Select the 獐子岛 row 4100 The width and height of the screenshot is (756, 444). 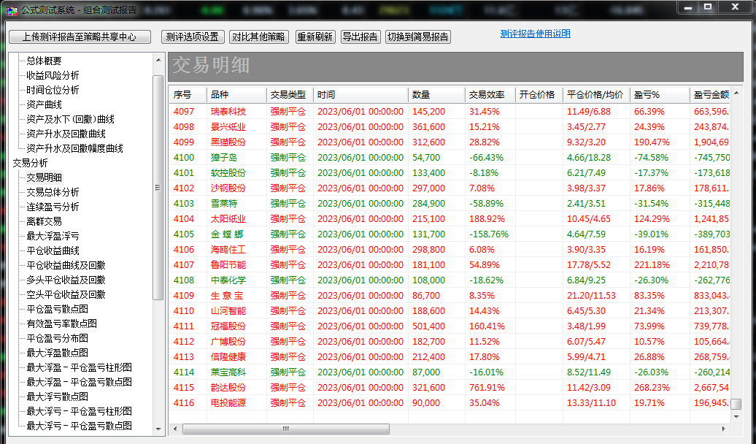coord(450,157)
